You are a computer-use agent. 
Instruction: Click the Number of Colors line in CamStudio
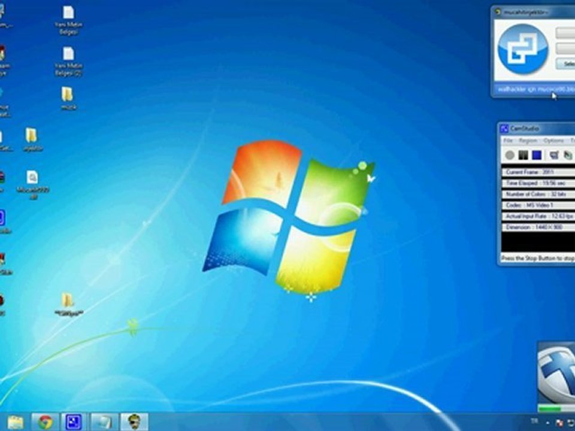pyautogui.click(x=538, y=194)
